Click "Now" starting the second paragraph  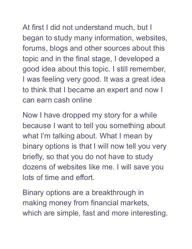(x=30, y=115)
